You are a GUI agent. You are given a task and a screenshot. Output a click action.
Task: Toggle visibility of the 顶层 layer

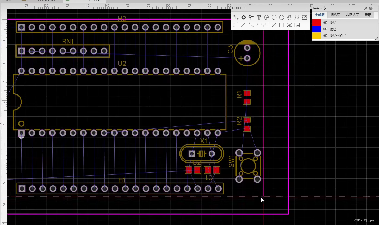(325, 23)
